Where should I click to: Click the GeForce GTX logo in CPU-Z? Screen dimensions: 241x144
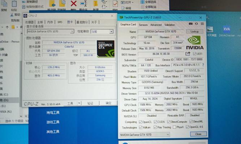click(106, 49)
